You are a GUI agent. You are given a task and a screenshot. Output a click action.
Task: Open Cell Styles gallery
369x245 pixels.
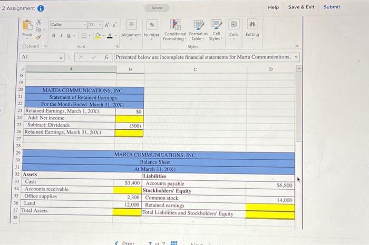[216, 30]
